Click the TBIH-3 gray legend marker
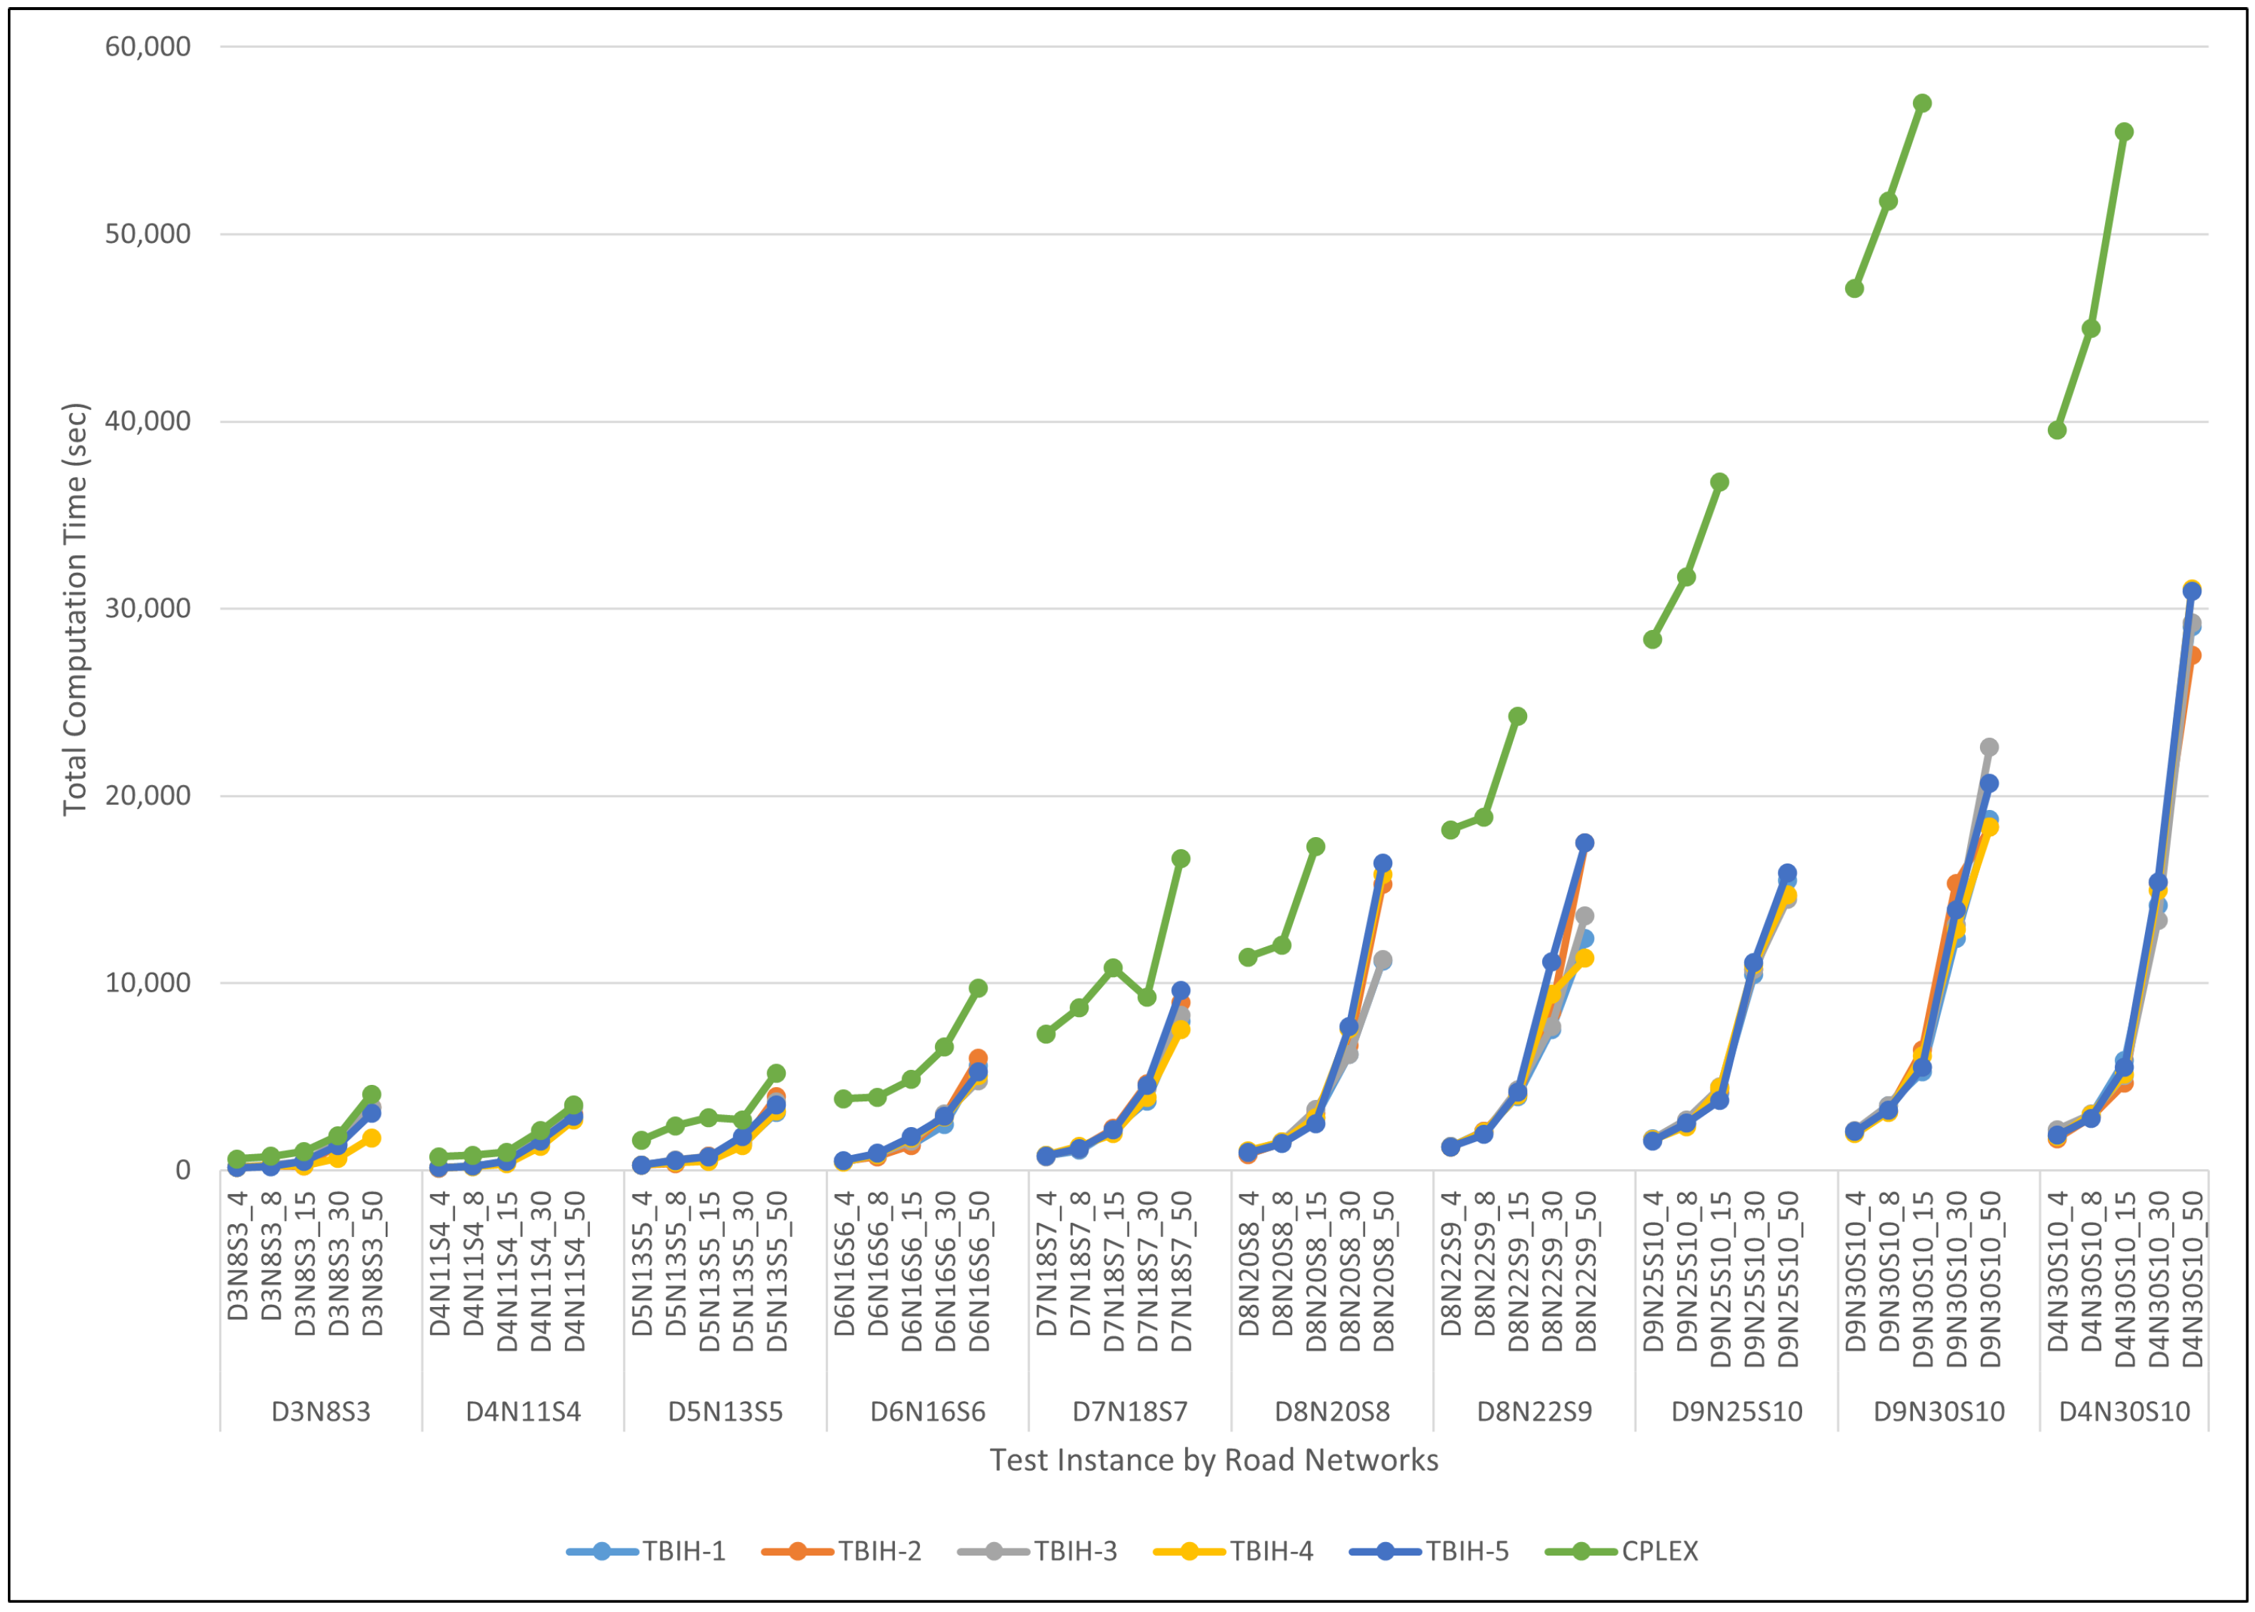 point(994,1551)
